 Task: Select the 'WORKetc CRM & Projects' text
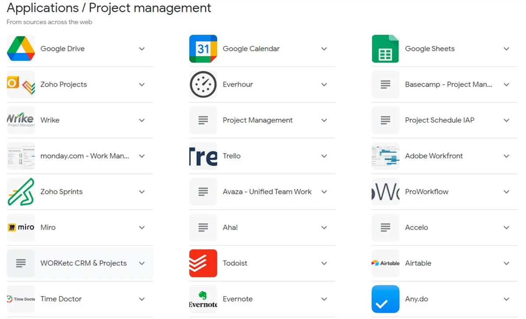coord(84,263)
